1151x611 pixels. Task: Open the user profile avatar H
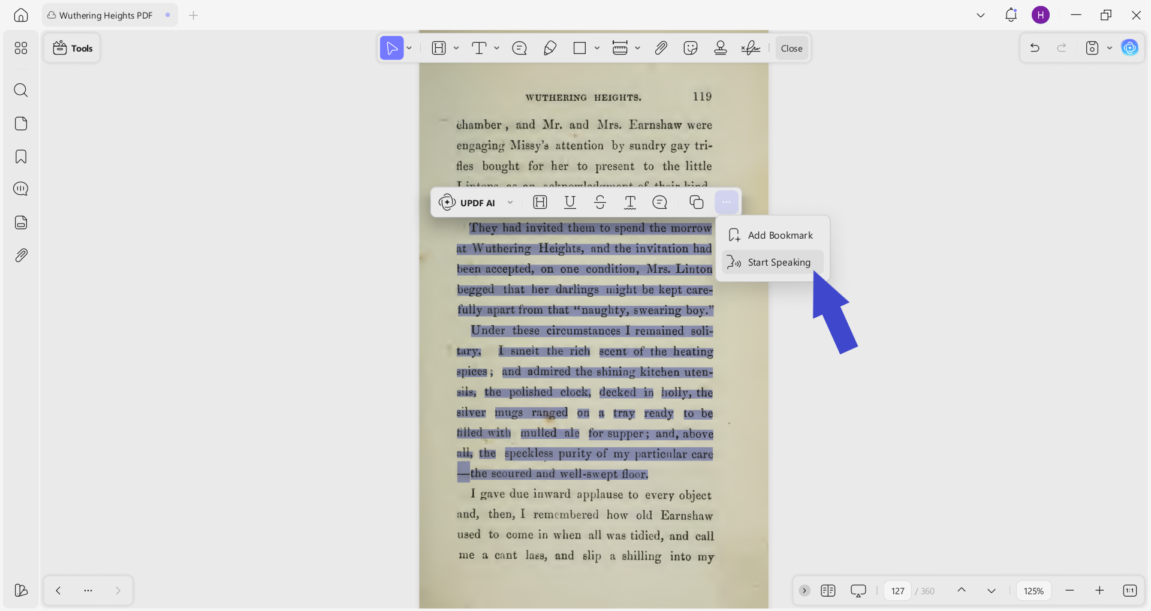coord(1041,15)
